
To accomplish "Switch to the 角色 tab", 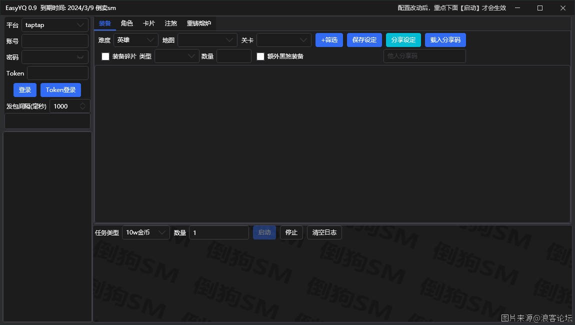I will (127, 23).
